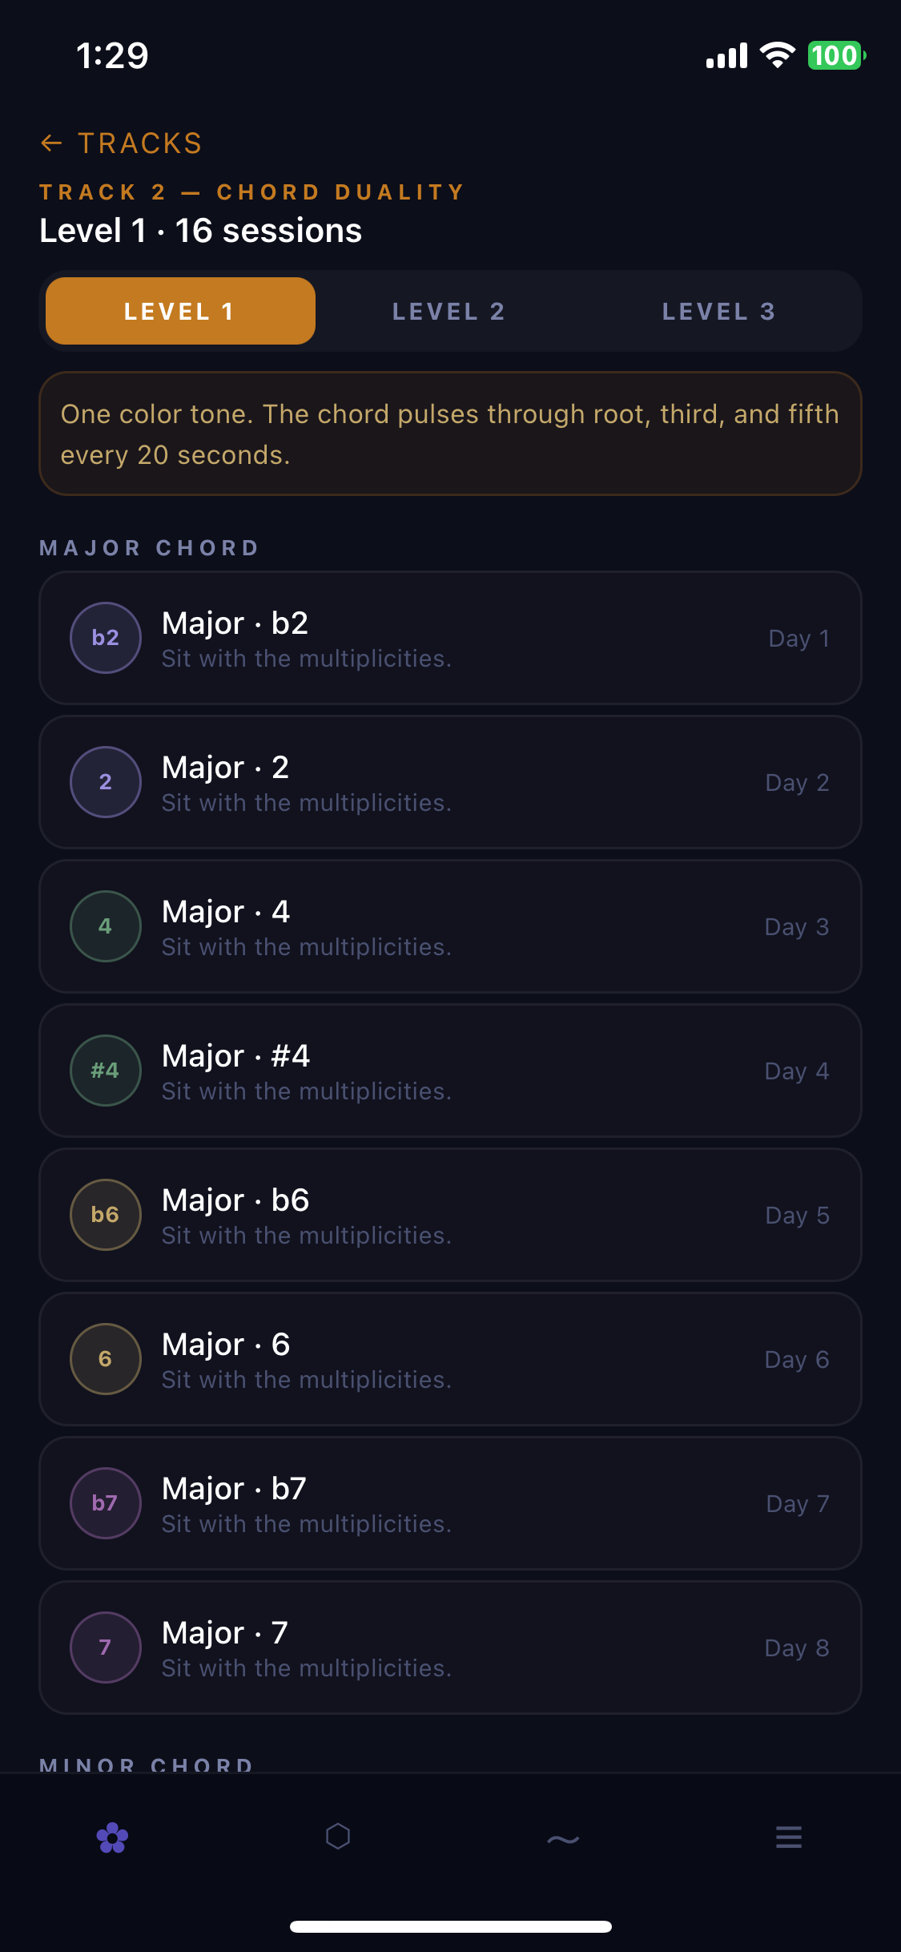Screen dimensions: 901x1952
Task: Tap the battery indicator in status bar
Action: point(835,56)
